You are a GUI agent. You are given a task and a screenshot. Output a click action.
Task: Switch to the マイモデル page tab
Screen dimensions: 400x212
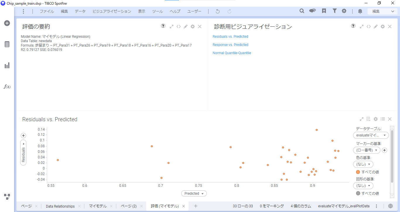point(98,206)
